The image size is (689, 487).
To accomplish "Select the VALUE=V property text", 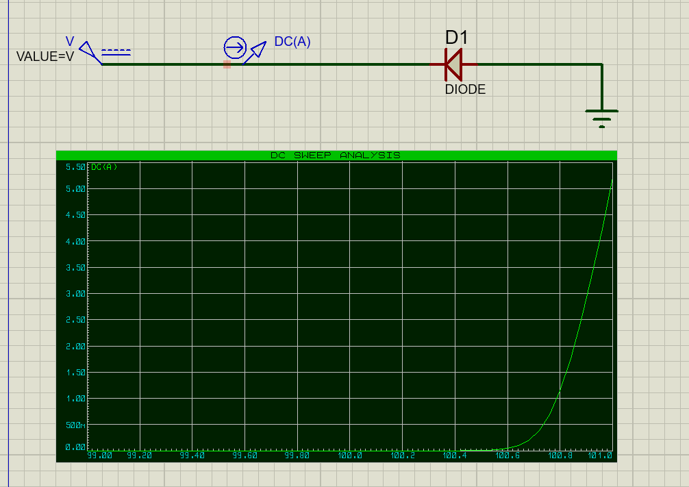I will [x=45, y=57].
